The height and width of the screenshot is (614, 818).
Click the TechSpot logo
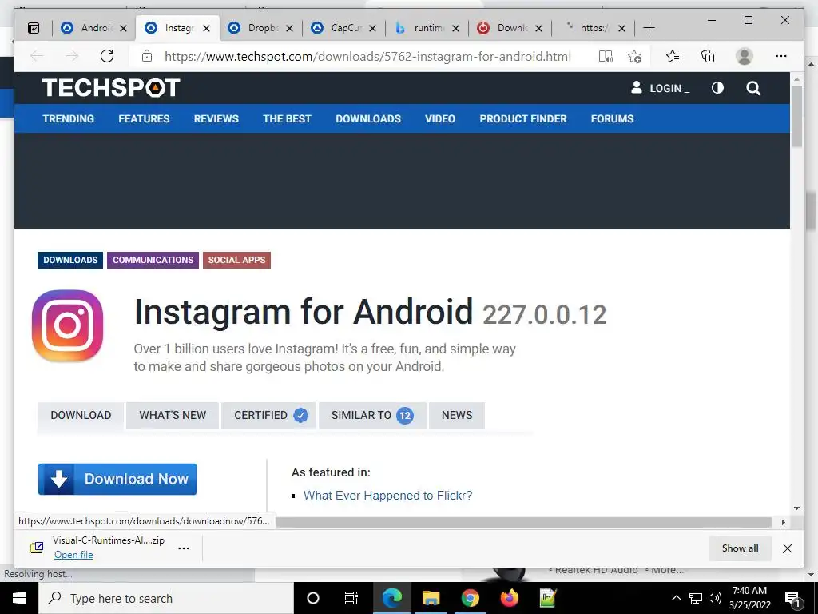[x=111, y=87]
